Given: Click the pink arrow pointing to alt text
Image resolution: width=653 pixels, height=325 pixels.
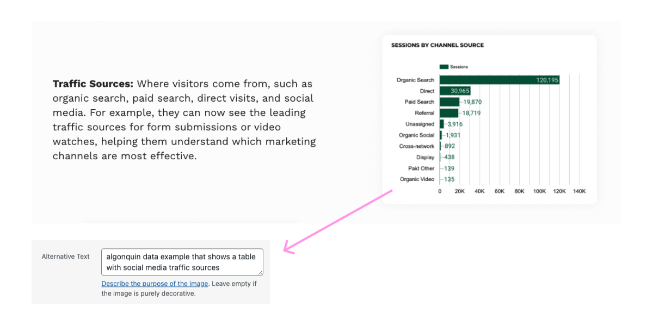Looking at the screenshot, I should coord(337,222).
